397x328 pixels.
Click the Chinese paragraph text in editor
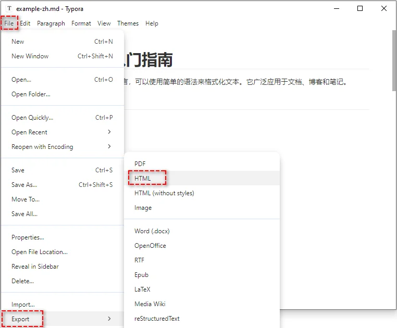[x=235, y=82]
